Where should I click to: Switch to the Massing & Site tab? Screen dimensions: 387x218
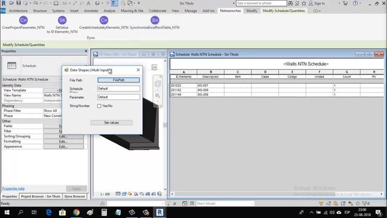pos(132,11)
